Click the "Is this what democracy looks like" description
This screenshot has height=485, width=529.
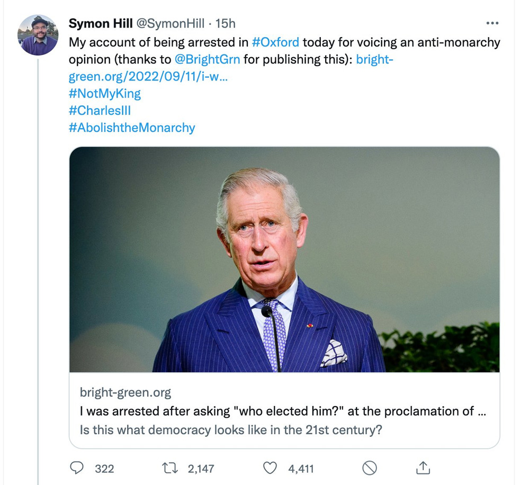(231, 429)
